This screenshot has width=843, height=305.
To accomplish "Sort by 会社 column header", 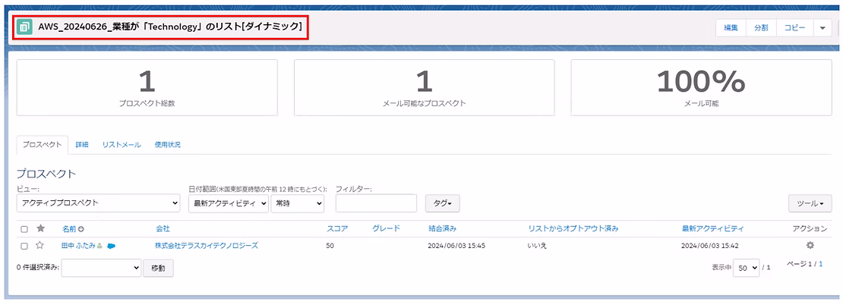I will click(x=163, y=229).
